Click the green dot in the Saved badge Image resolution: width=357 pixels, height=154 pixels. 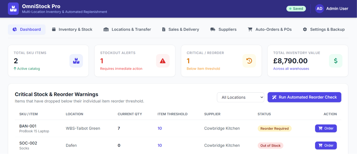coord(290,9)
